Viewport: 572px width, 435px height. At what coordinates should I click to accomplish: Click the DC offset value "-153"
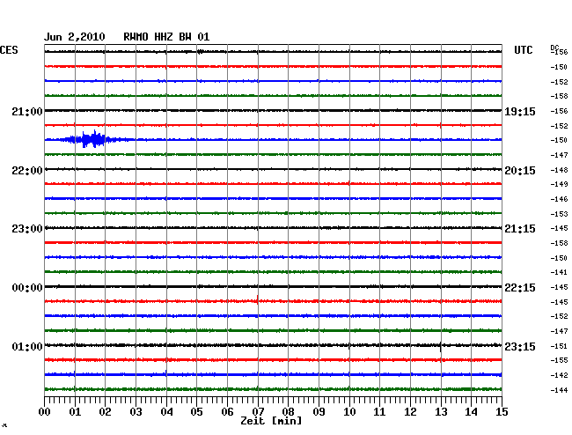click(559, 214)
